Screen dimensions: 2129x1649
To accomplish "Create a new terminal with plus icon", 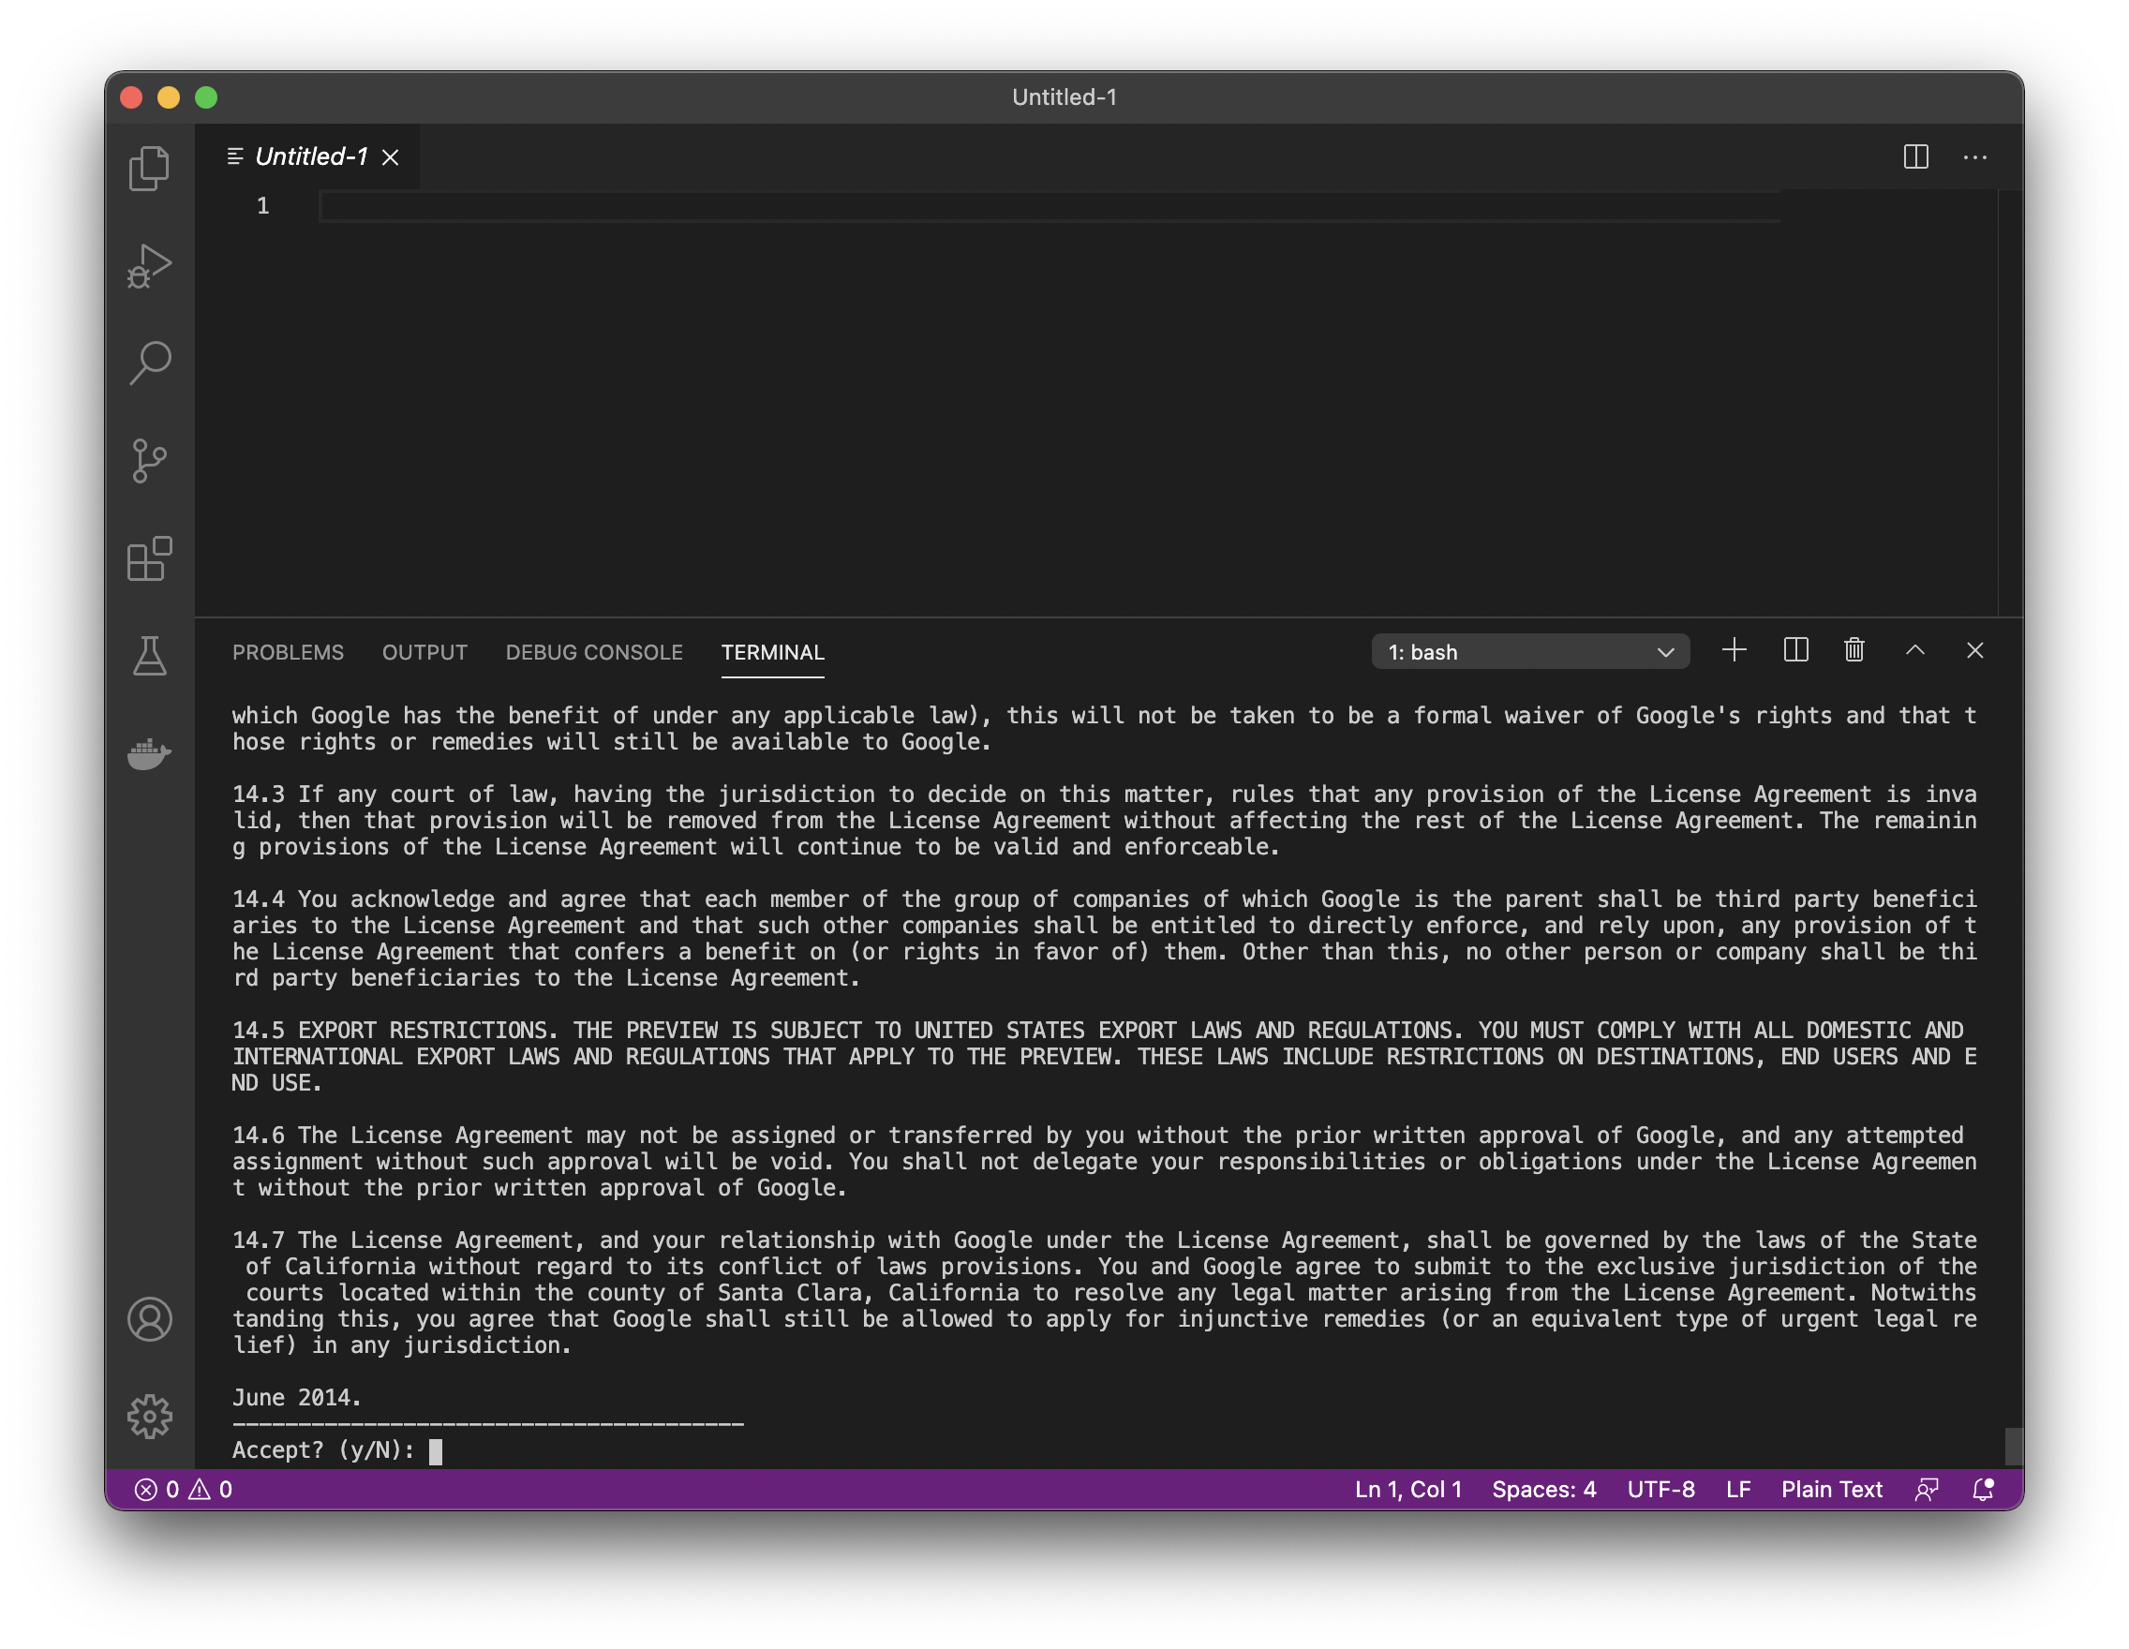I will [1734, 650].
